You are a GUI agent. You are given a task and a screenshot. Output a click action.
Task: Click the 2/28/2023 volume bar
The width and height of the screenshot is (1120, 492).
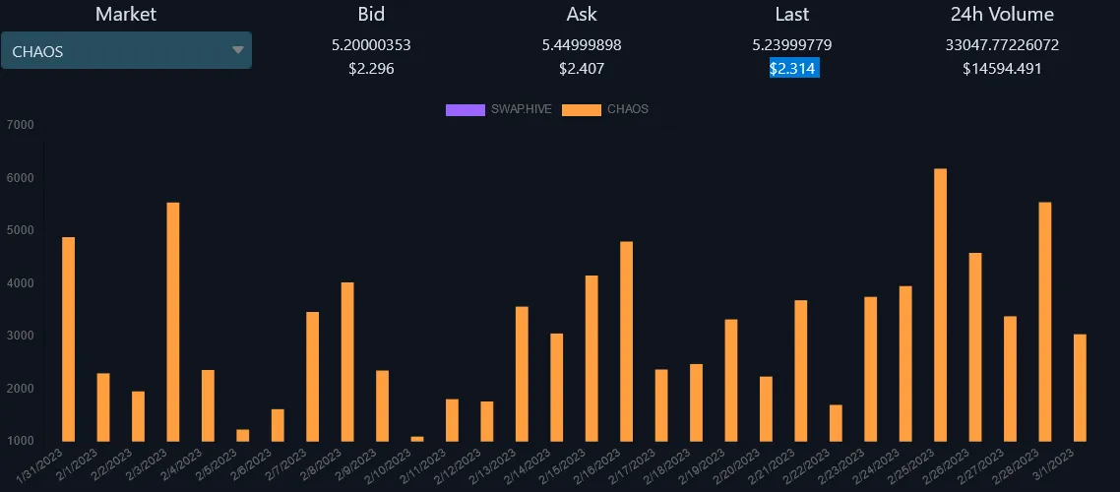(x=1045, y=322)
